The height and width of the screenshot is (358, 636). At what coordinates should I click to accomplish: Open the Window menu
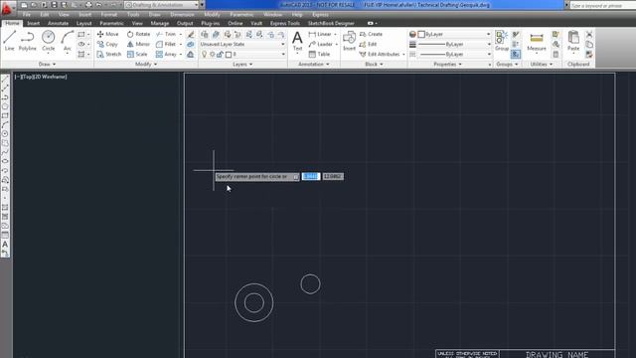272,14
